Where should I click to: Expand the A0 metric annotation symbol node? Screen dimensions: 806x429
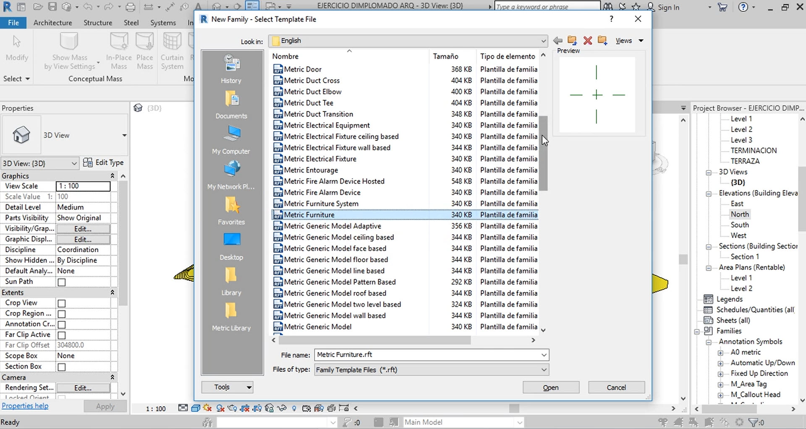pos(720,353)
